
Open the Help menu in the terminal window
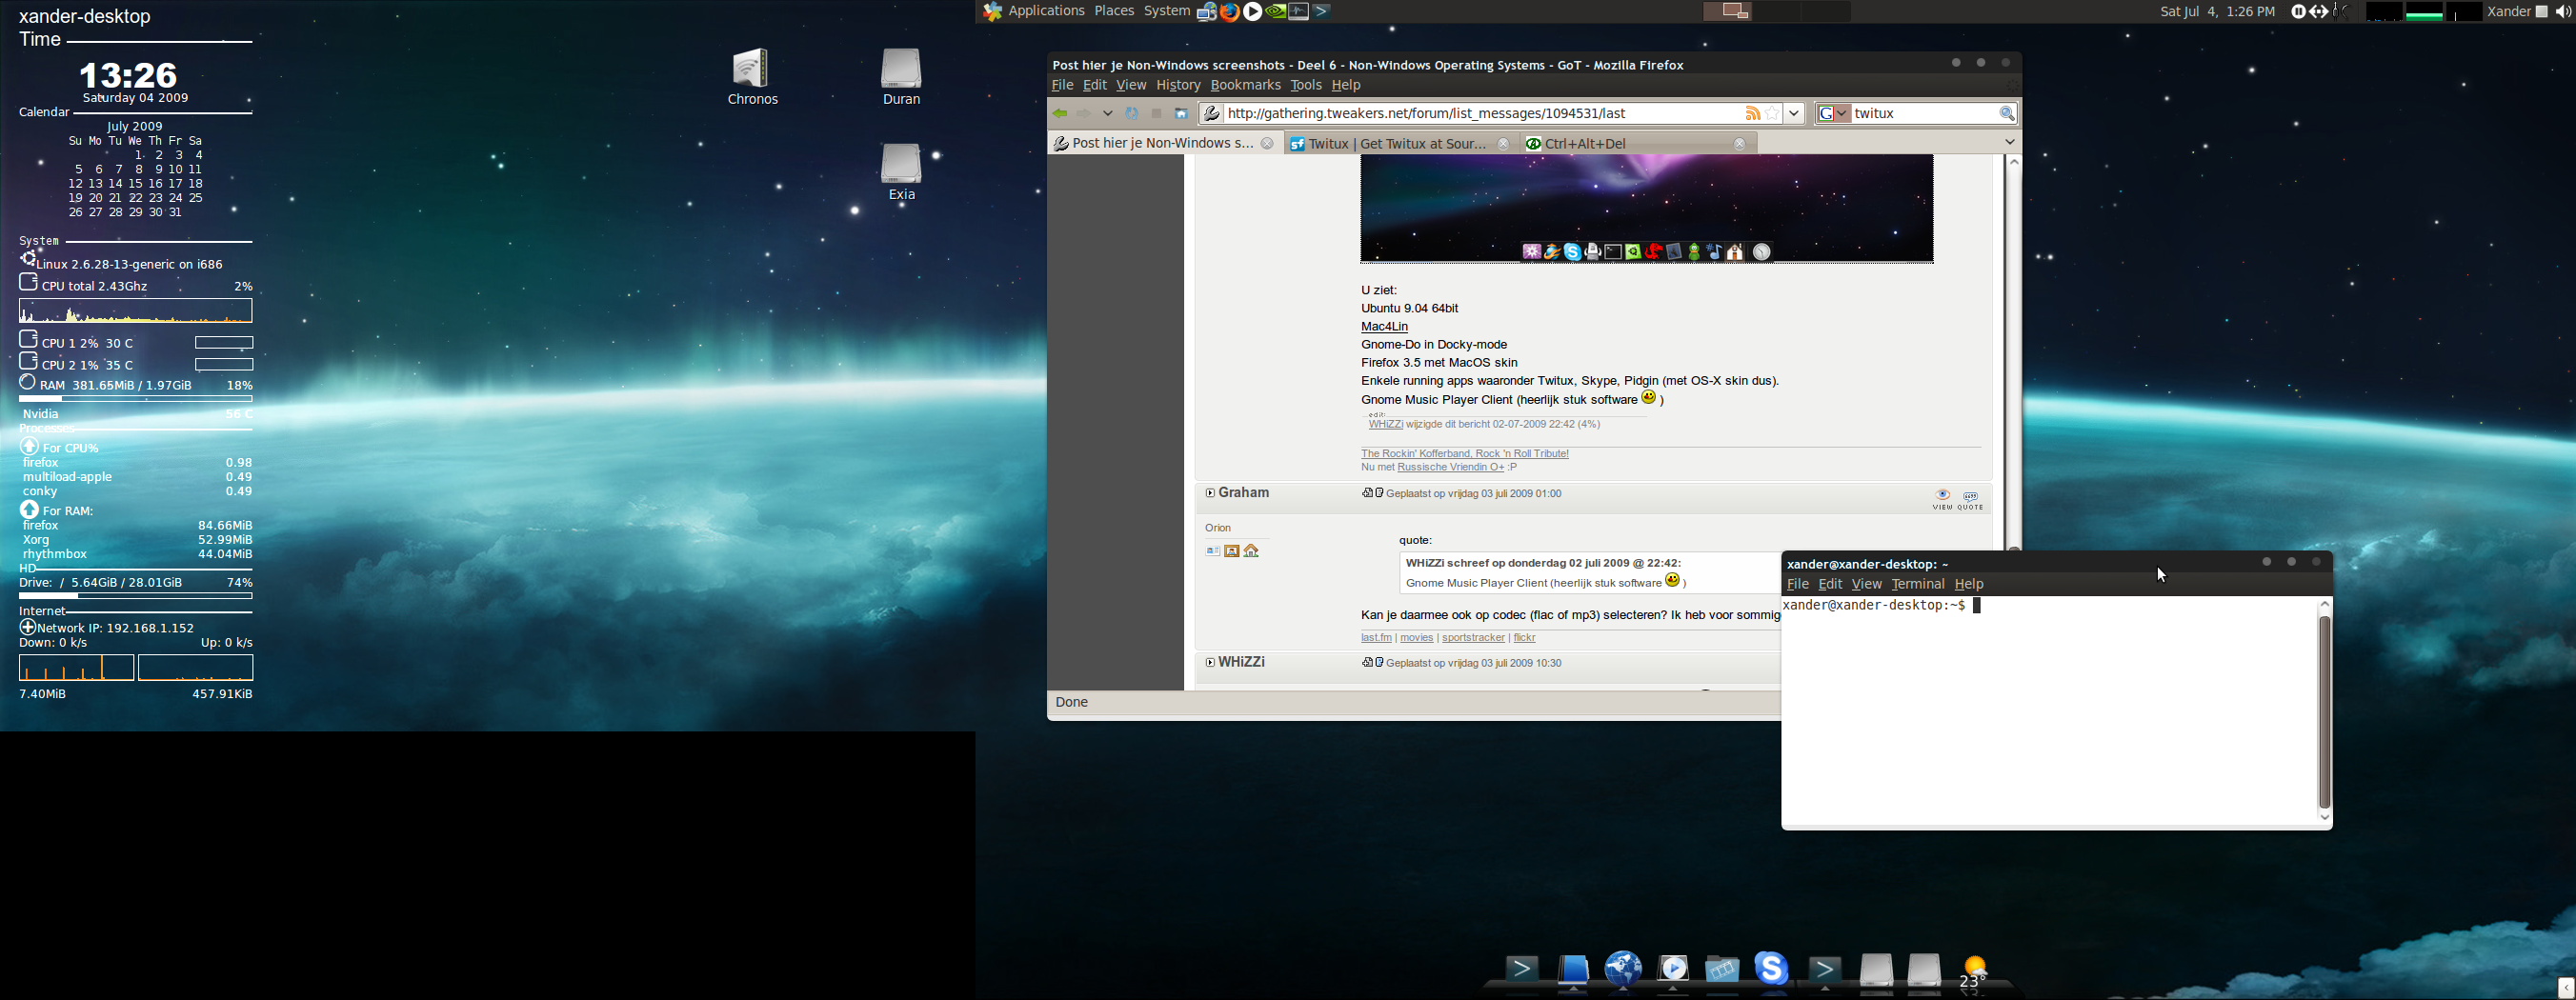(x=1968, y=584)
